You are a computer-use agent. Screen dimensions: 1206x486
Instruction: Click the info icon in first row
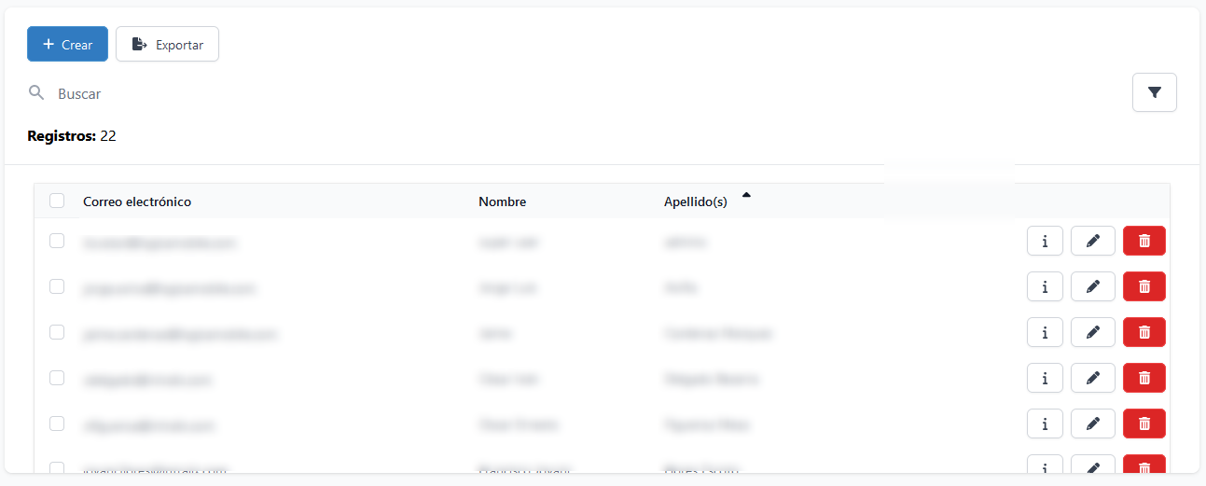pos(1045,241)
